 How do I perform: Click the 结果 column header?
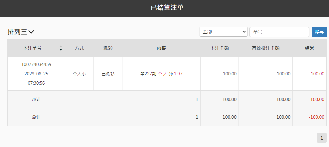tap(309, 48)
